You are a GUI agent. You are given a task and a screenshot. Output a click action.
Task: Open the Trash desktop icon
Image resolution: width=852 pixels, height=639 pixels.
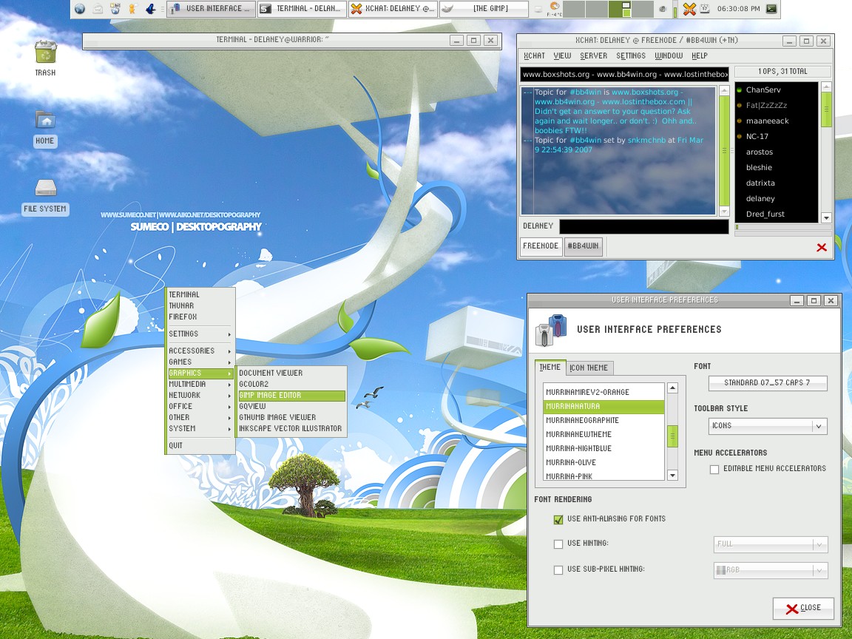tap(46, 58)
